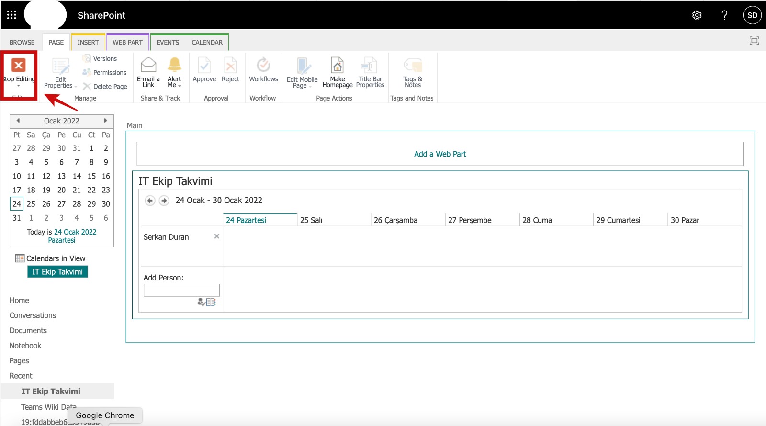The image size is (766, 426).
Task: Go to next month in mini calendar
Action: (105, 121)
